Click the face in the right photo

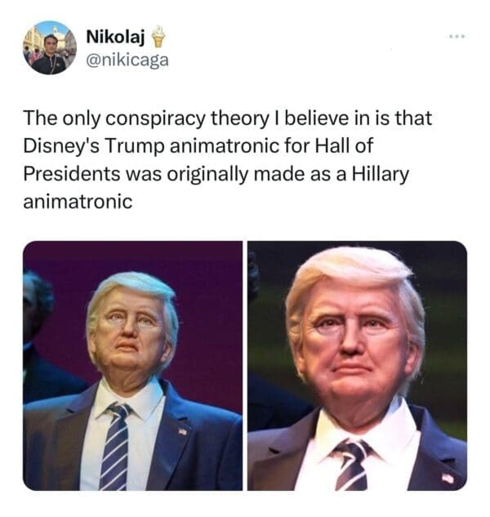[354, 343]
